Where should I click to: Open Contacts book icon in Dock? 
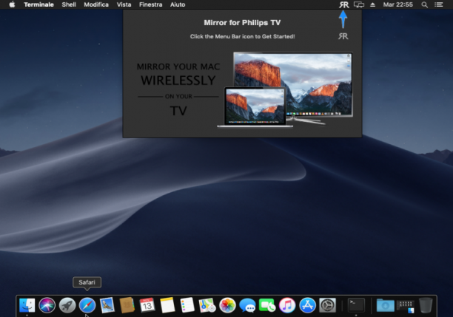(127, 305)
